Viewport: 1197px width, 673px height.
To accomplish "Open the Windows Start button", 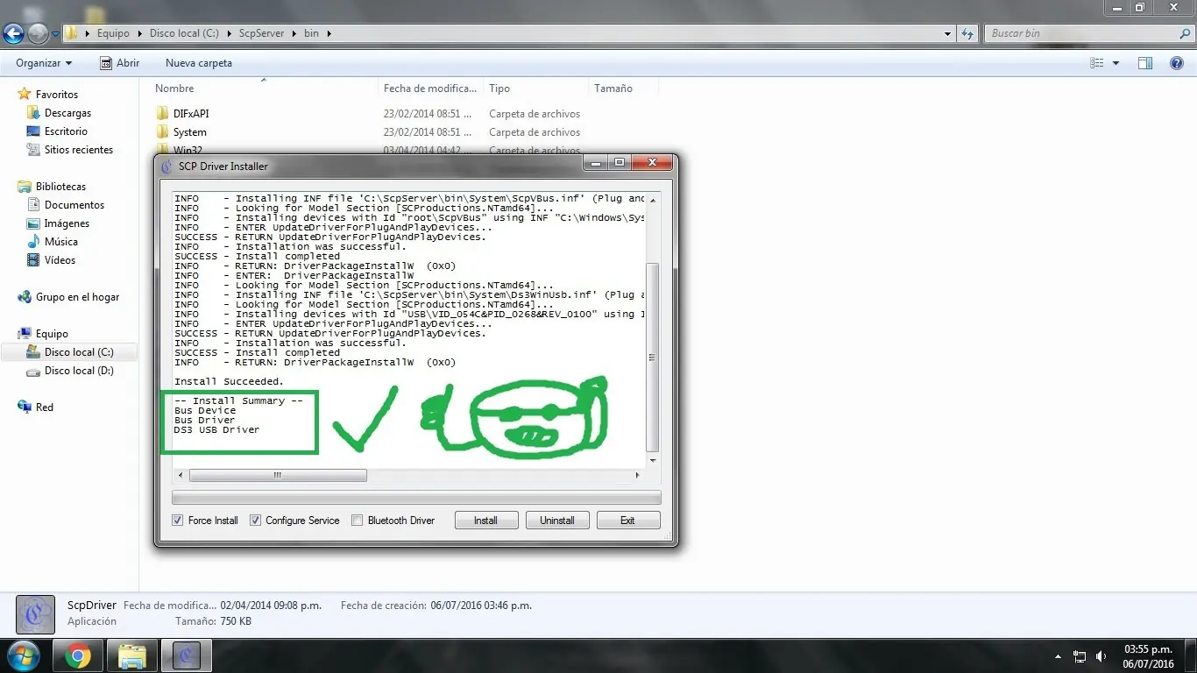I will (x=24, y=655).
